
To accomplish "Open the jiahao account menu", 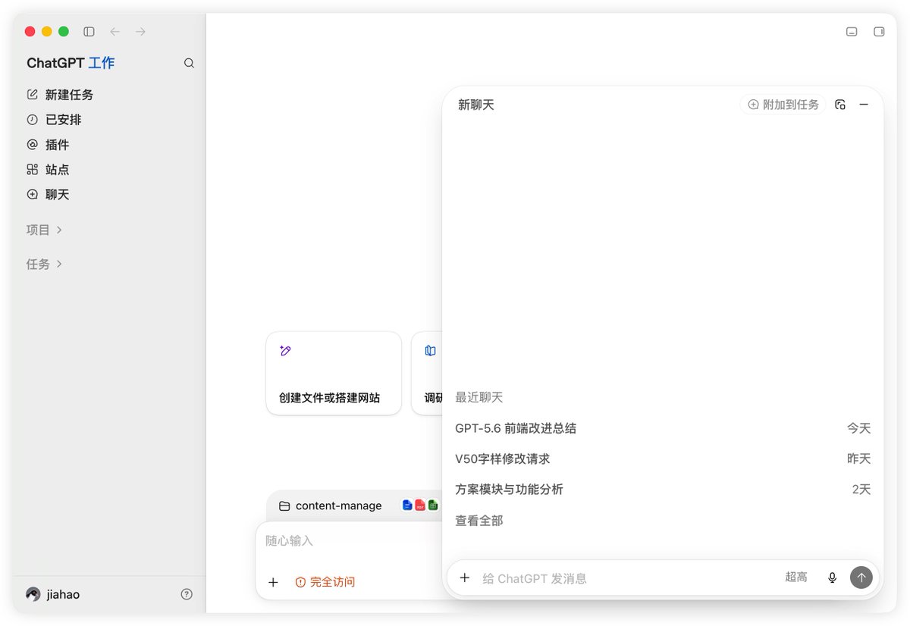I will point(53,595).
